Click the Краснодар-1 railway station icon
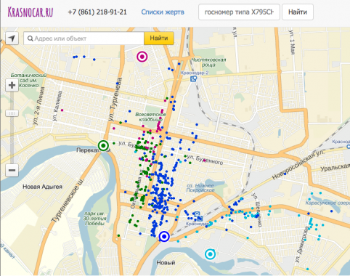Viewport: 350px width, 276px height. click(200, 219)
